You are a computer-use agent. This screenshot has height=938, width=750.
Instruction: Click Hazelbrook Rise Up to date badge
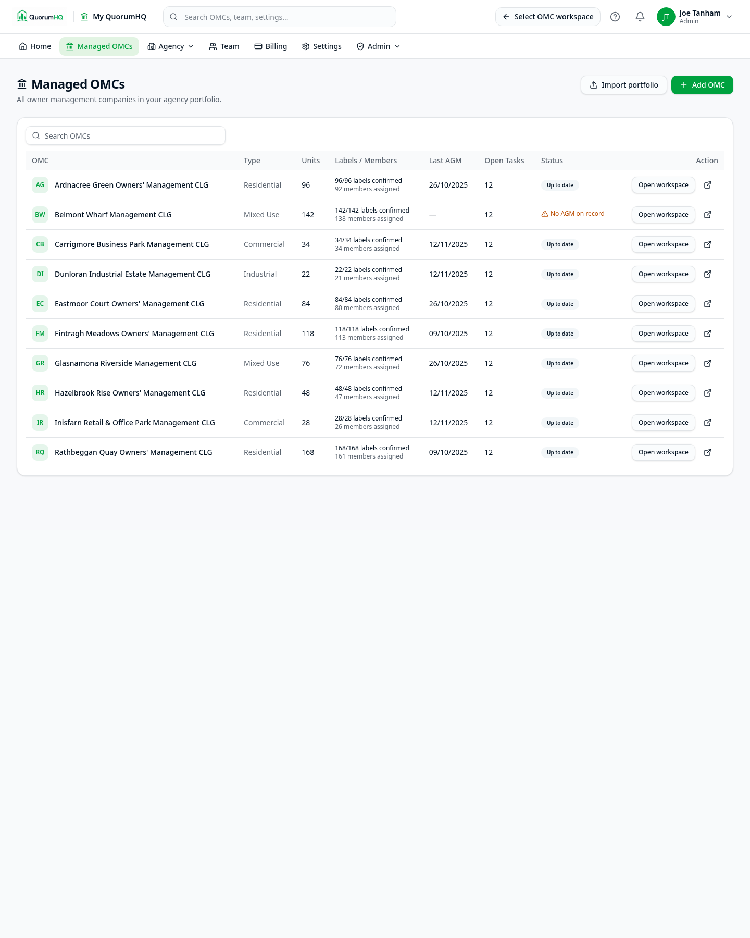pos(560,393)
